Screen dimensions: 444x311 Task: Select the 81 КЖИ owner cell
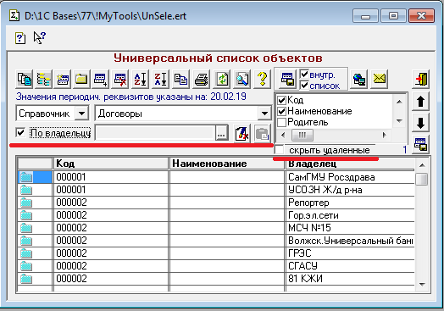click(350, 279)
